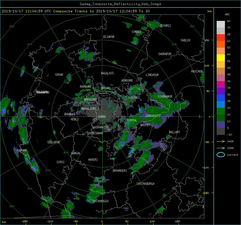
Task: Click the yellow 54 dBZ legend swatch
Action: (221, 58)
